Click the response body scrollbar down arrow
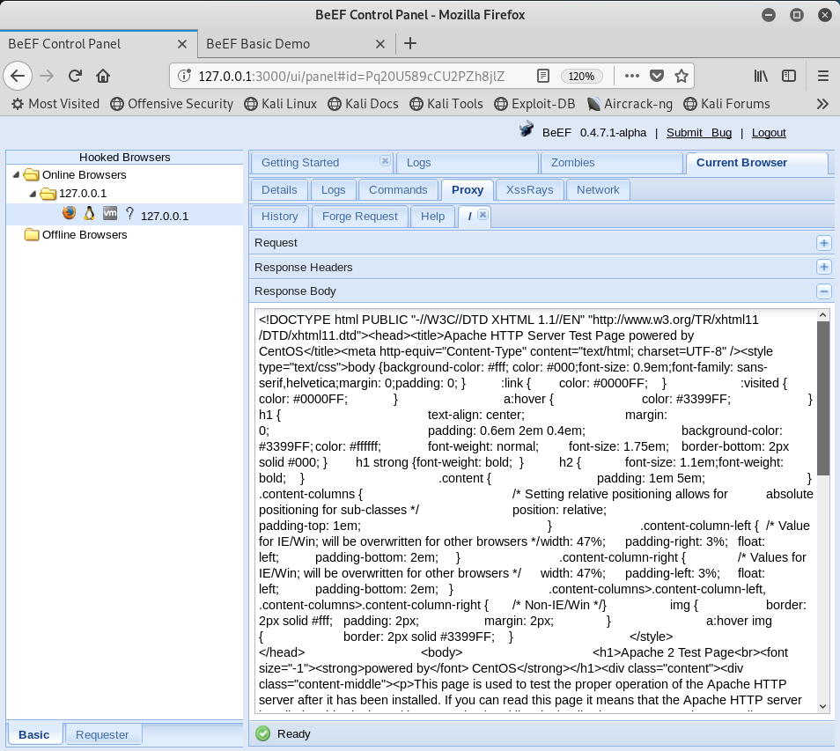 click(x=823, y=707)
